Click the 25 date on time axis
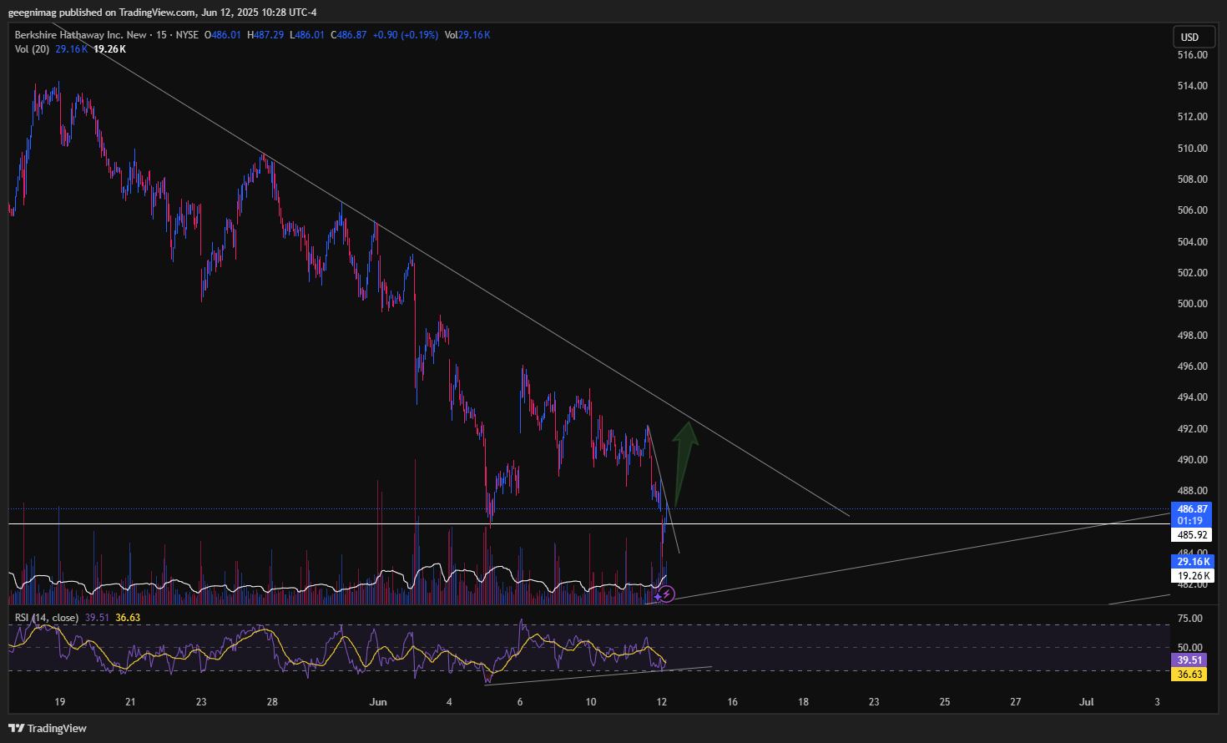 click(x=945, y=702)
